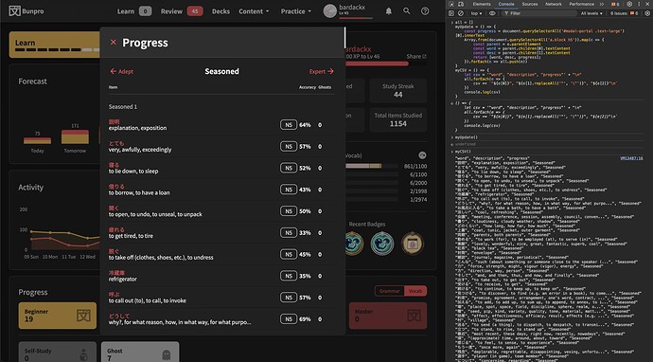The height and width of the screenshot is (362, 653).
Task: Switch to the Network tab
Action: coord(554,4)
